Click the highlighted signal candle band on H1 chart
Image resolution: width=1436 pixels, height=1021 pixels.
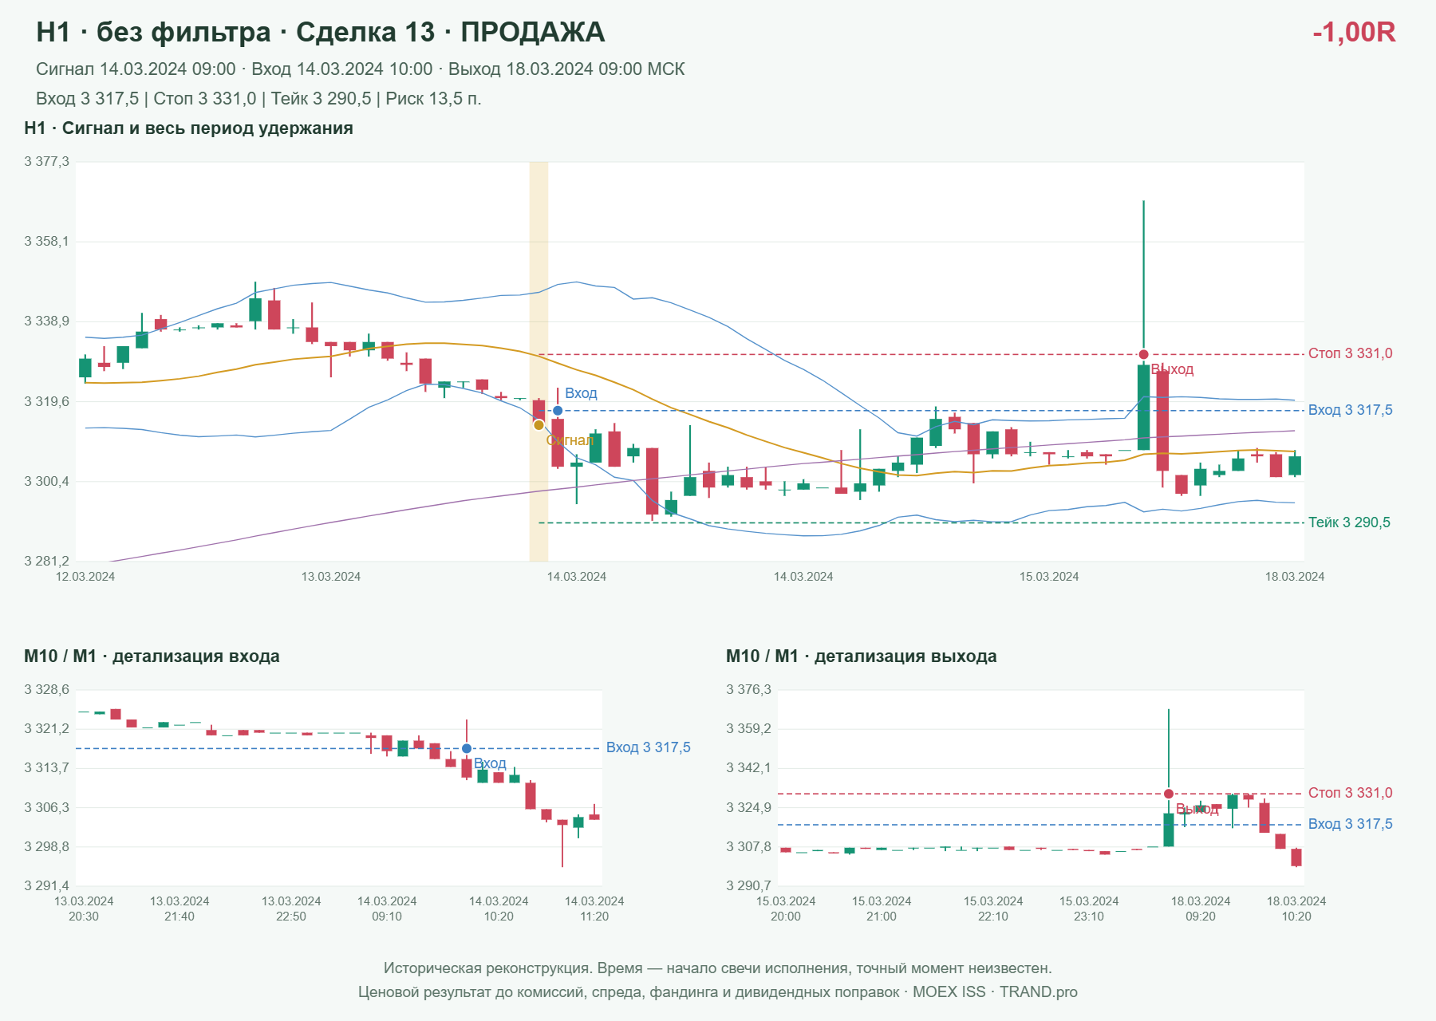(x=538, y=361)
